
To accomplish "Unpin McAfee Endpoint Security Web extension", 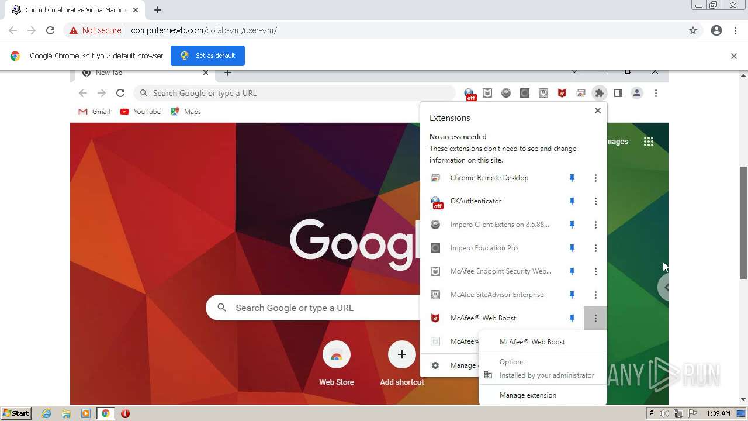I will [572, 271].
